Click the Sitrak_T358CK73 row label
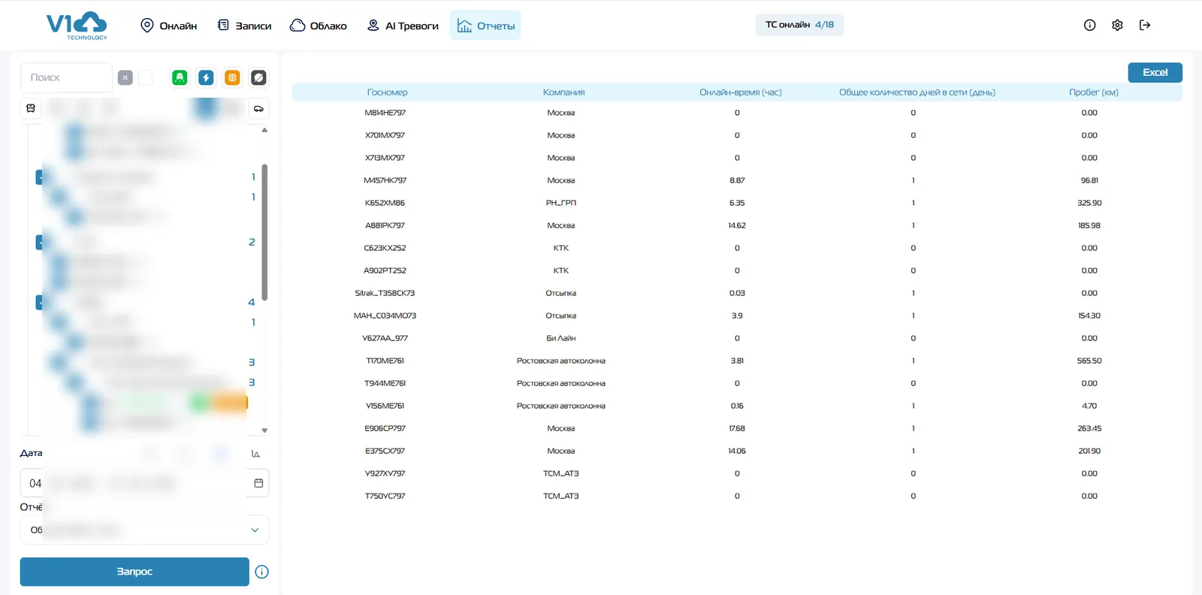 385,293
